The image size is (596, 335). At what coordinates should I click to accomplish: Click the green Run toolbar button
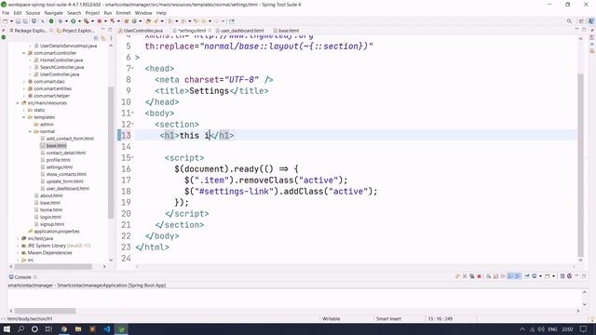tap(73, 21)
